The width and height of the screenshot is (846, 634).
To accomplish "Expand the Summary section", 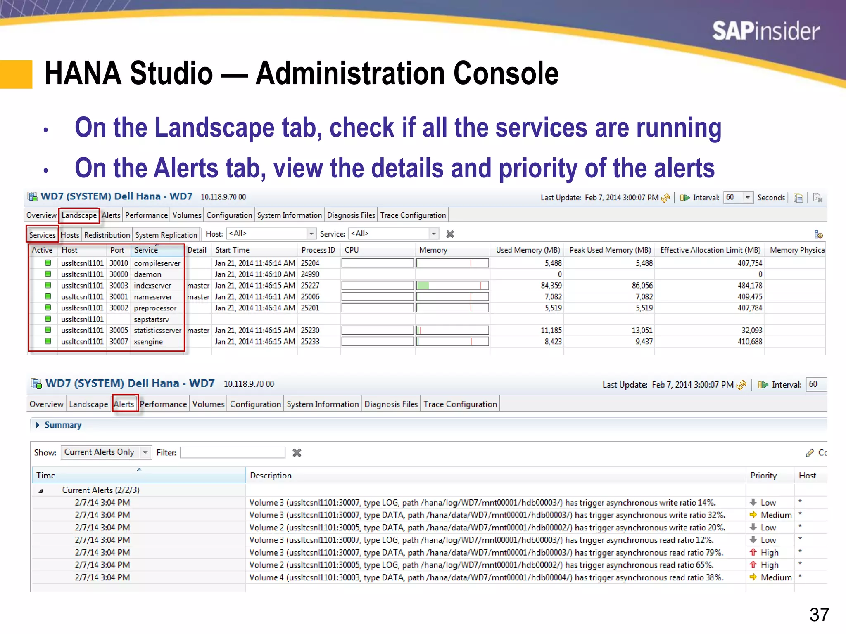I will click(38, 425).
